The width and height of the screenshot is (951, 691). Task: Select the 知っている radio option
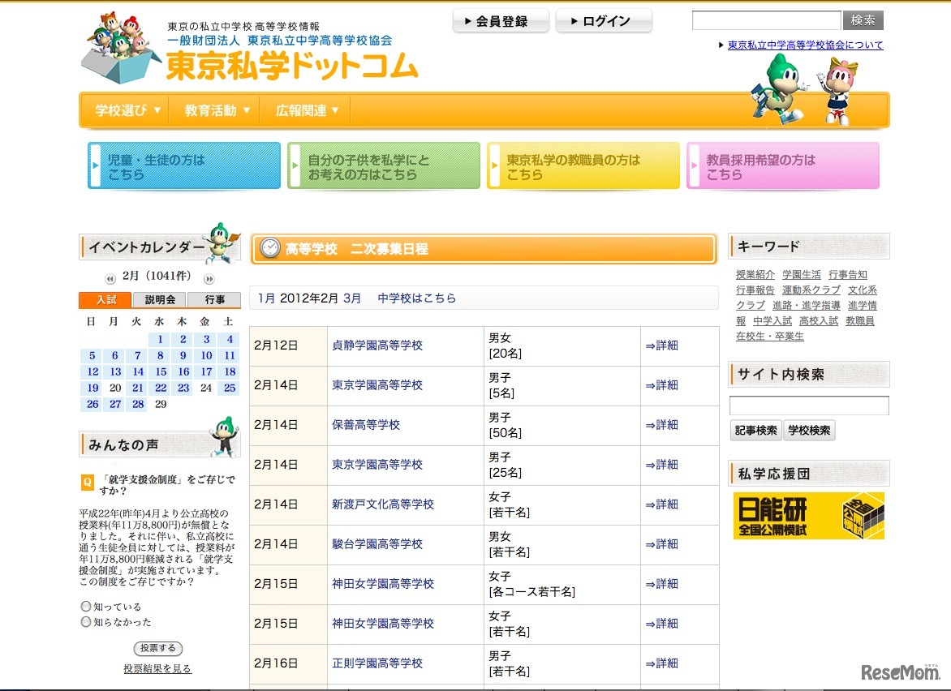pyautogui.click(x=86, y=606)
